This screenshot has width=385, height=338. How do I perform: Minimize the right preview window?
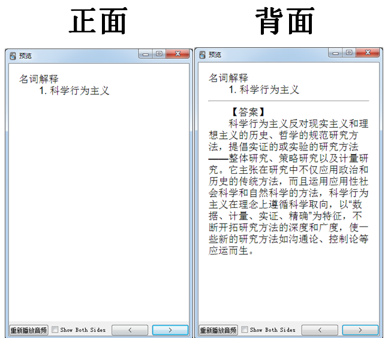[336, 53]
